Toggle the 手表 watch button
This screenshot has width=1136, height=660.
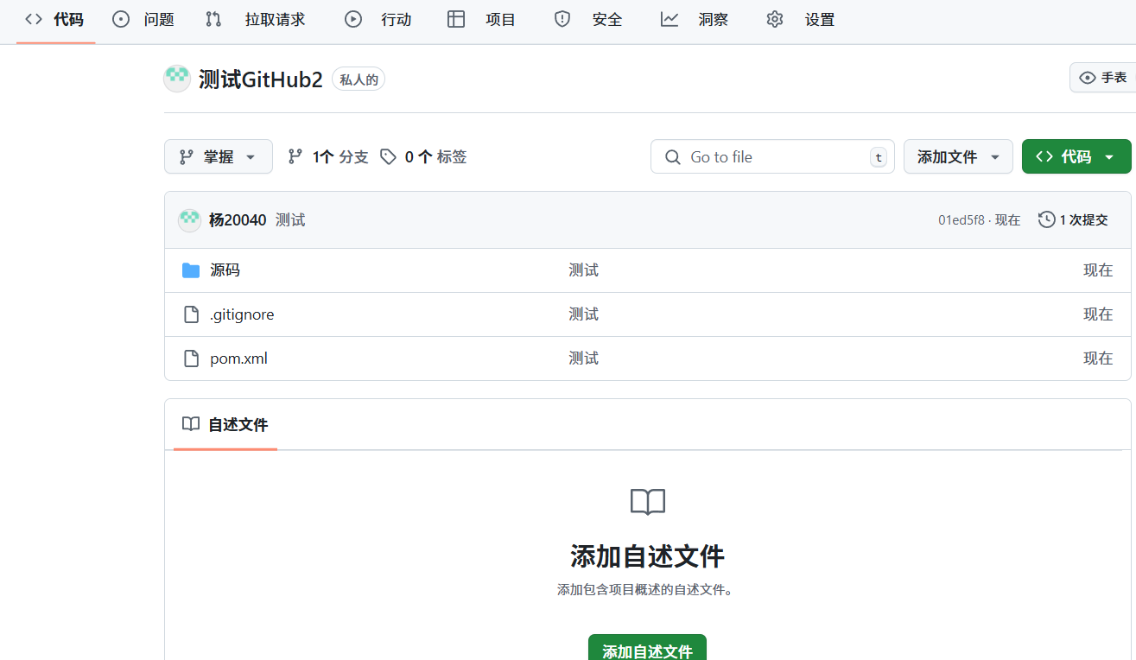[1103, 78]
